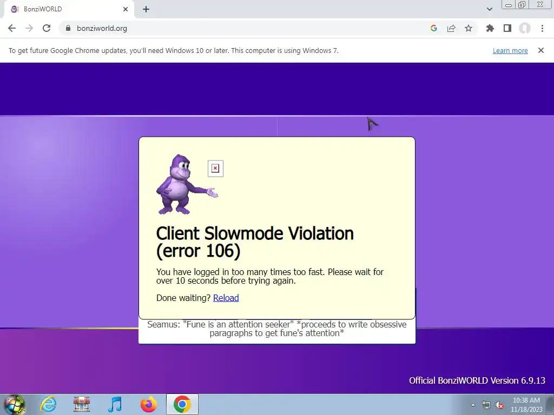Viewport: 554px width, 415px height.
Task: Launch Internet Explorer from taskbar
Action: [x=48, y=404]
